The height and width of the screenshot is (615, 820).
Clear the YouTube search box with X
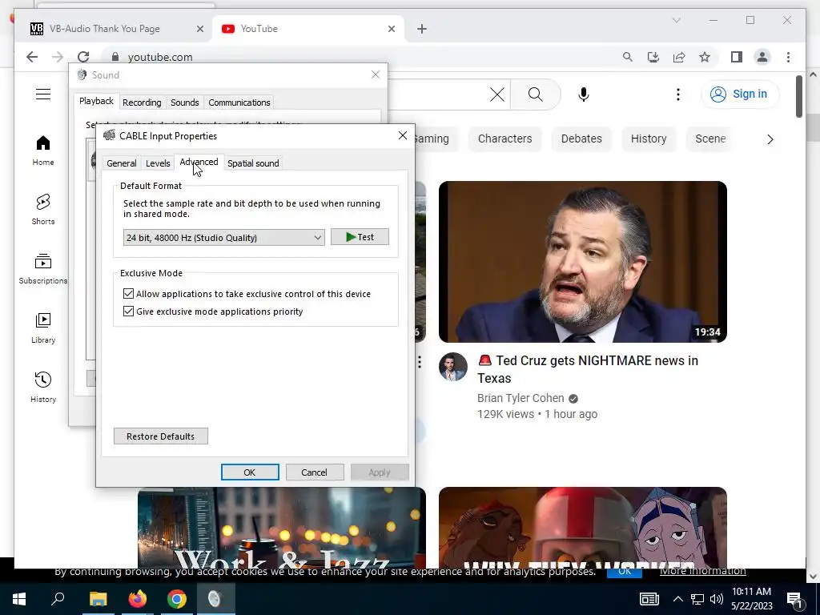point(496,94)
